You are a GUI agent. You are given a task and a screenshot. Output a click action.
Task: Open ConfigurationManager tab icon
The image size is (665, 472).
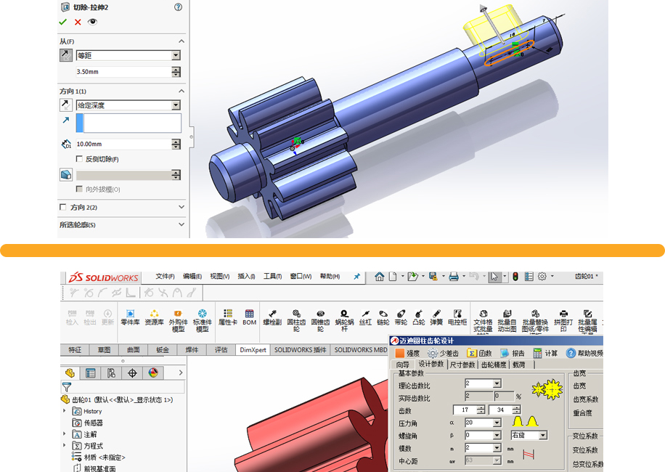point(111,373)
